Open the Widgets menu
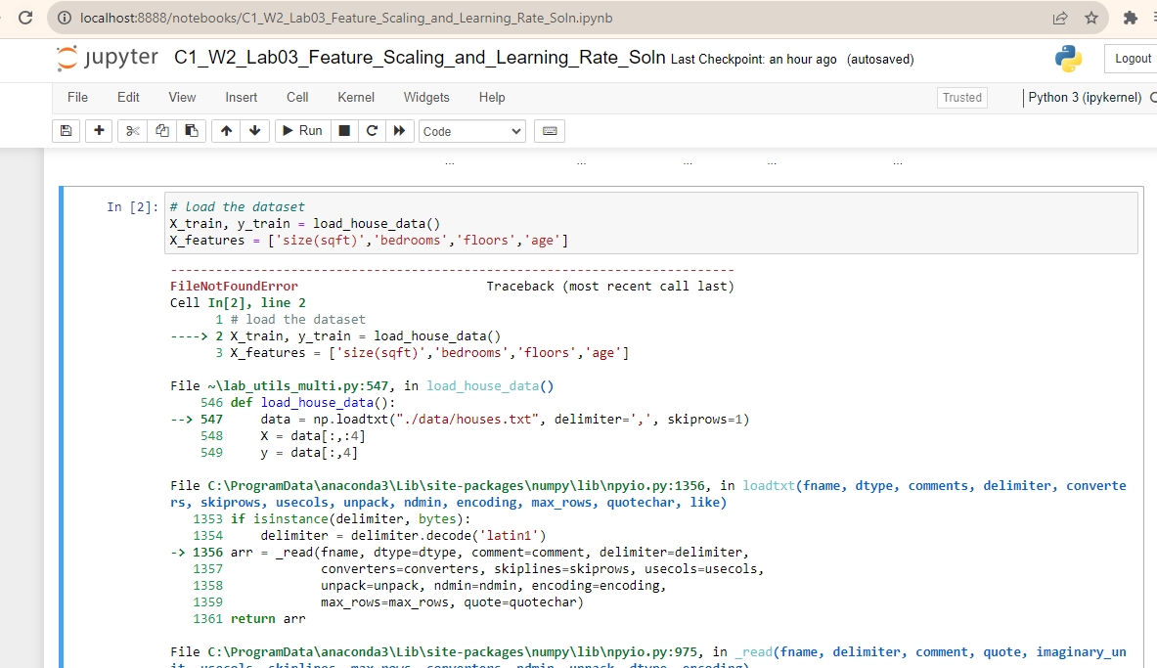 pos(426,98)
